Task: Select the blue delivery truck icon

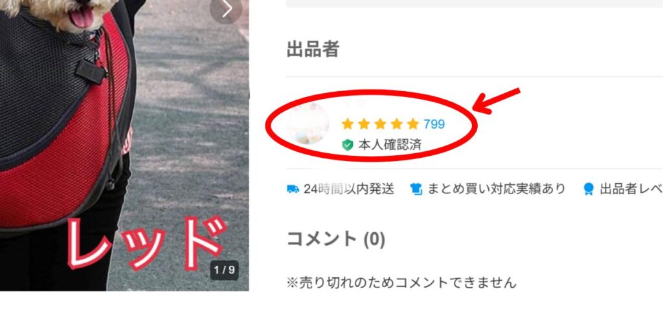Action: click(x=293, y=189)
